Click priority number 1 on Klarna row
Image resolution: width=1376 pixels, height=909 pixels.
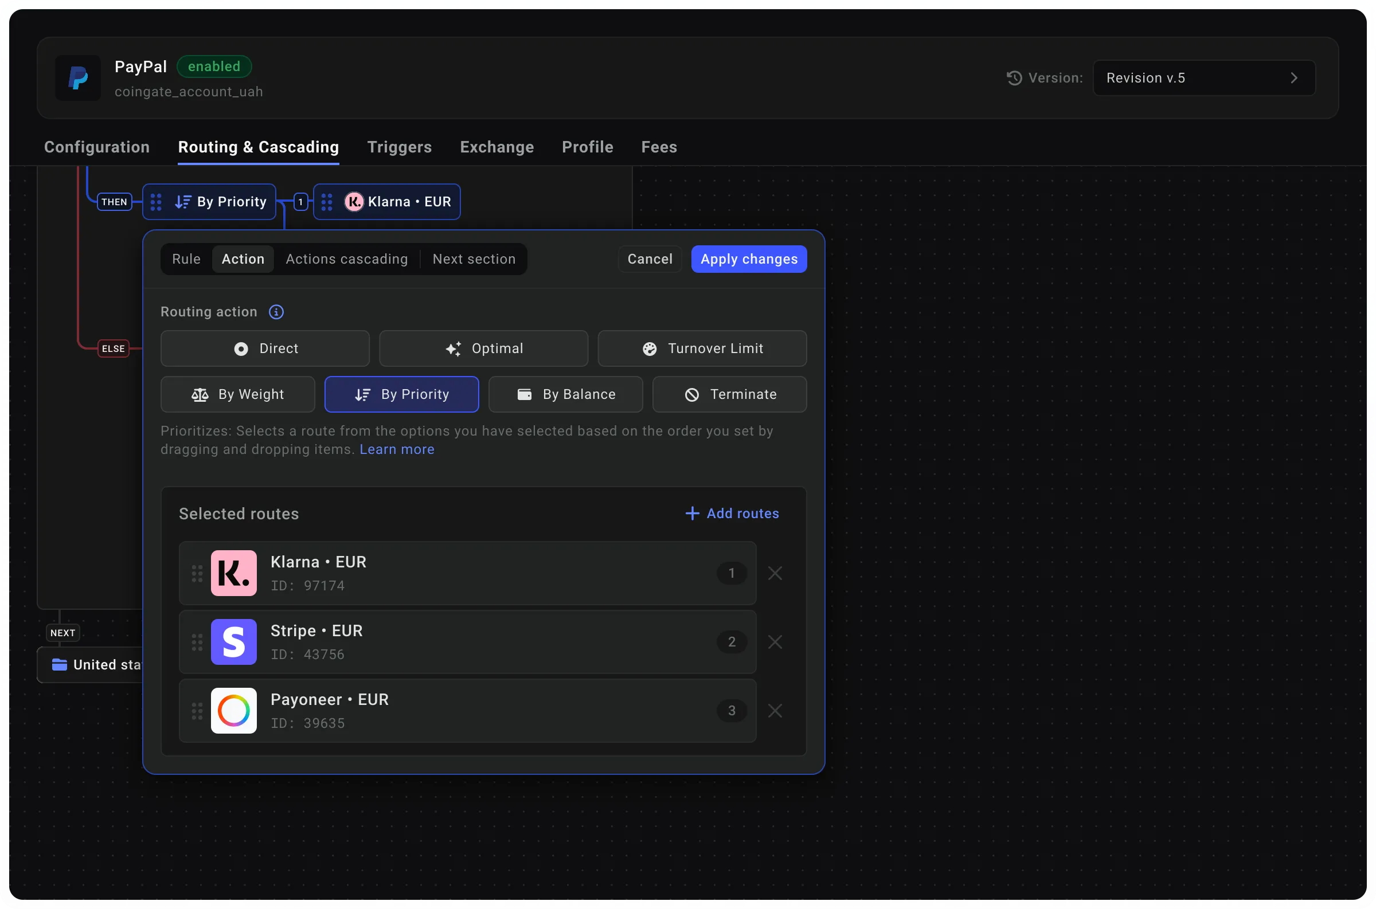tap(732, 573)
